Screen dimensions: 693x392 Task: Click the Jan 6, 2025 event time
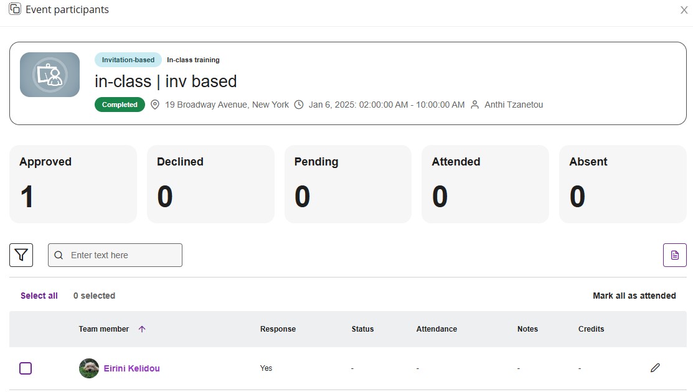click(x=387, y=105)
